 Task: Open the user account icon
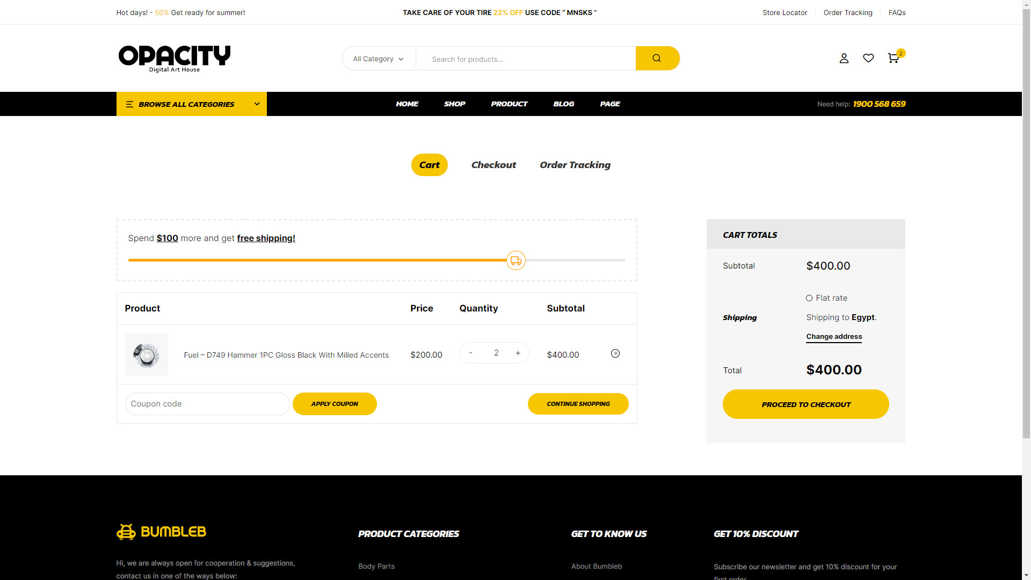(844, 59)
